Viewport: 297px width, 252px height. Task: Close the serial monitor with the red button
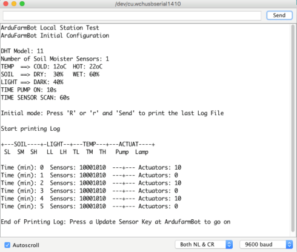(x=5, y=4)
